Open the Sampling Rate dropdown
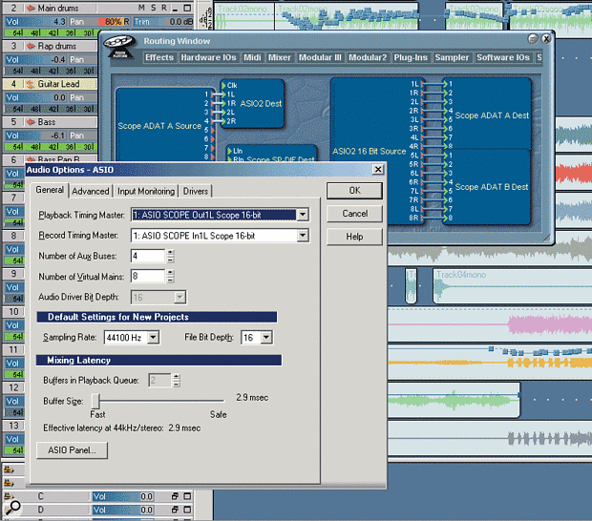 [153, 337]
